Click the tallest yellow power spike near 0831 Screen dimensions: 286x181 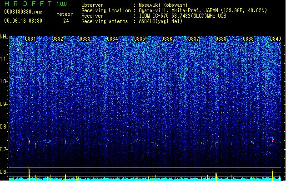(x=29, y=173)
